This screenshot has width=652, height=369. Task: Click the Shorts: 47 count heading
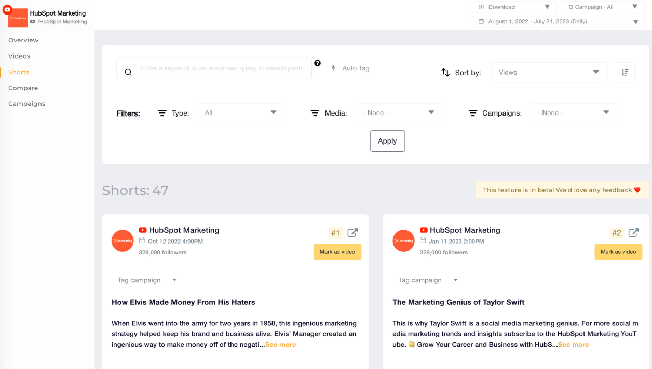[135, 190]
